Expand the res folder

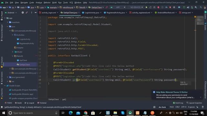7,82
